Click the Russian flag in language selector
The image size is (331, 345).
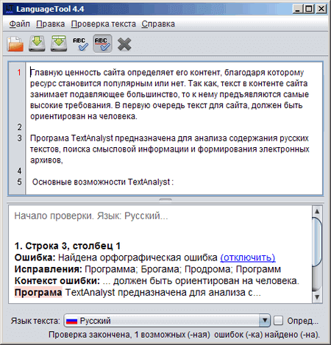tap(71, 321)
